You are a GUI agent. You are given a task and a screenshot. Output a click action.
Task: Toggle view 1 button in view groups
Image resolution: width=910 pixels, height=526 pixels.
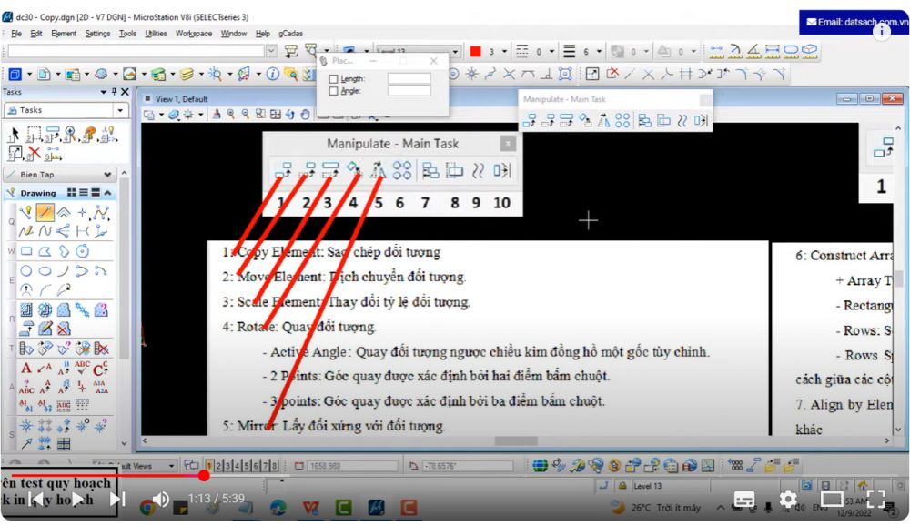pos(210,466)
